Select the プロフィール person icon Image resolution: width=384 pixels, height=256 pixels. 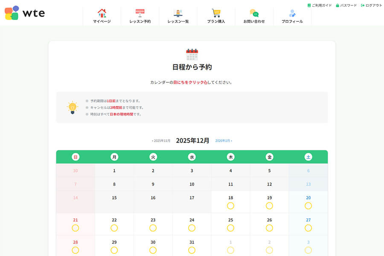(x=292, y=12)
